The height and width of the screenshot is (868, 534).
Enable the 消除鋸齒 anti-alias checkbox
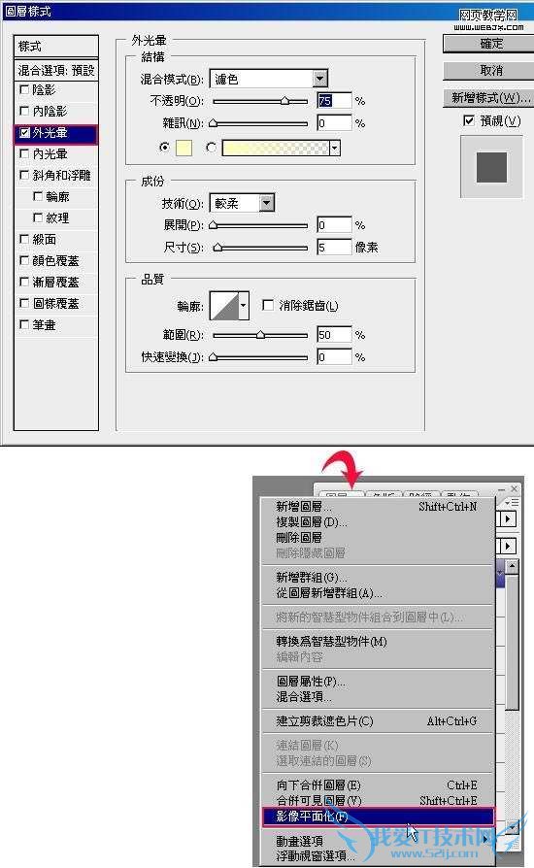[x=268, y=305]
